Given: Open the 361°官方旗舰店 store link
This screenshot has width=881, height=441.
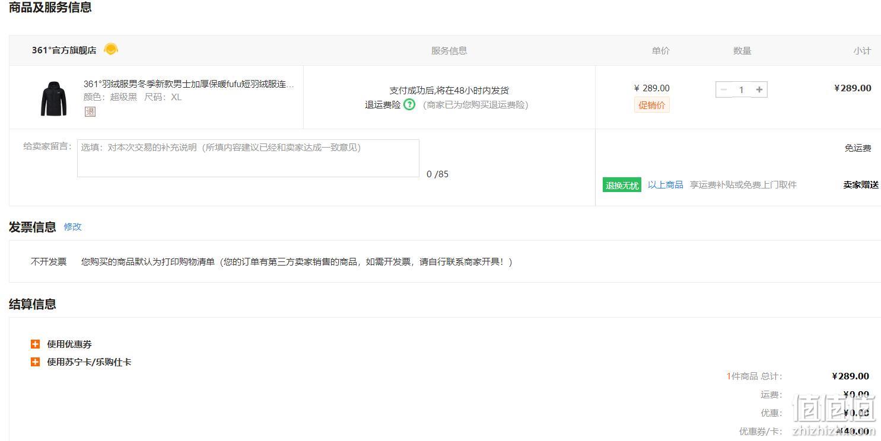Looking at the screenshot, I should click(x=64, y=50).
